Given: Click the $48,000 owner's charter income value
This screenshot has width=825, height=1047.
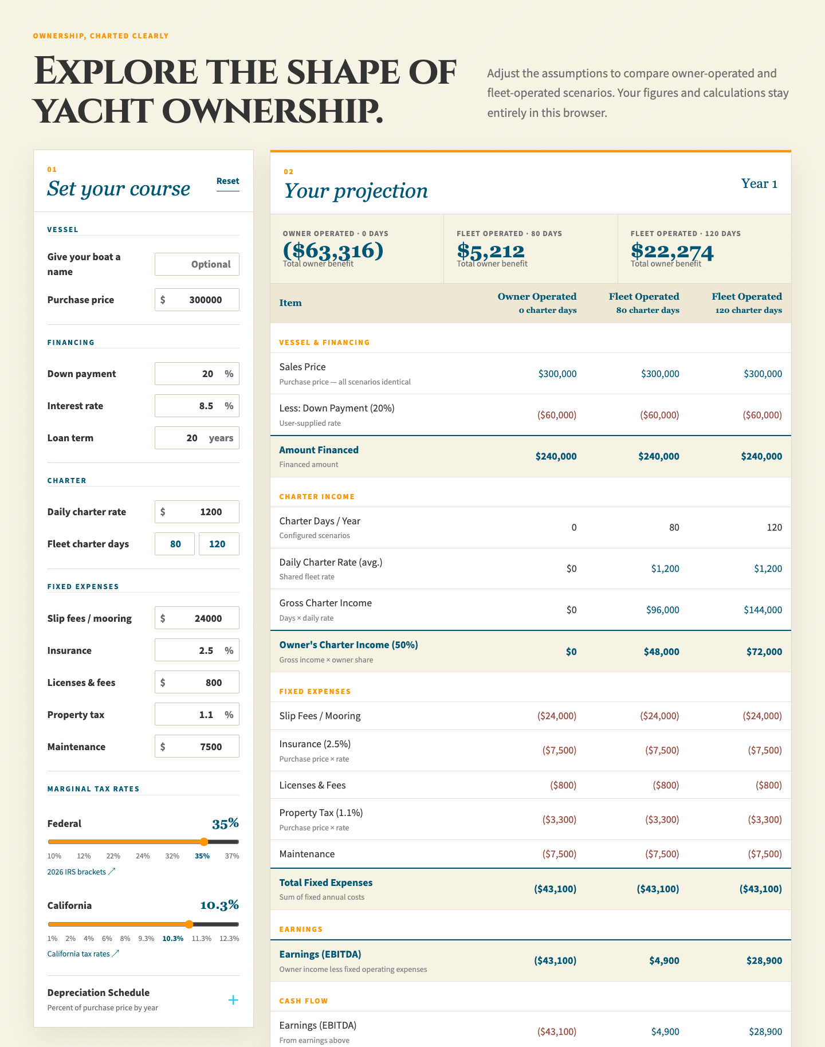Looking at the screenshot, I should 662,652.
